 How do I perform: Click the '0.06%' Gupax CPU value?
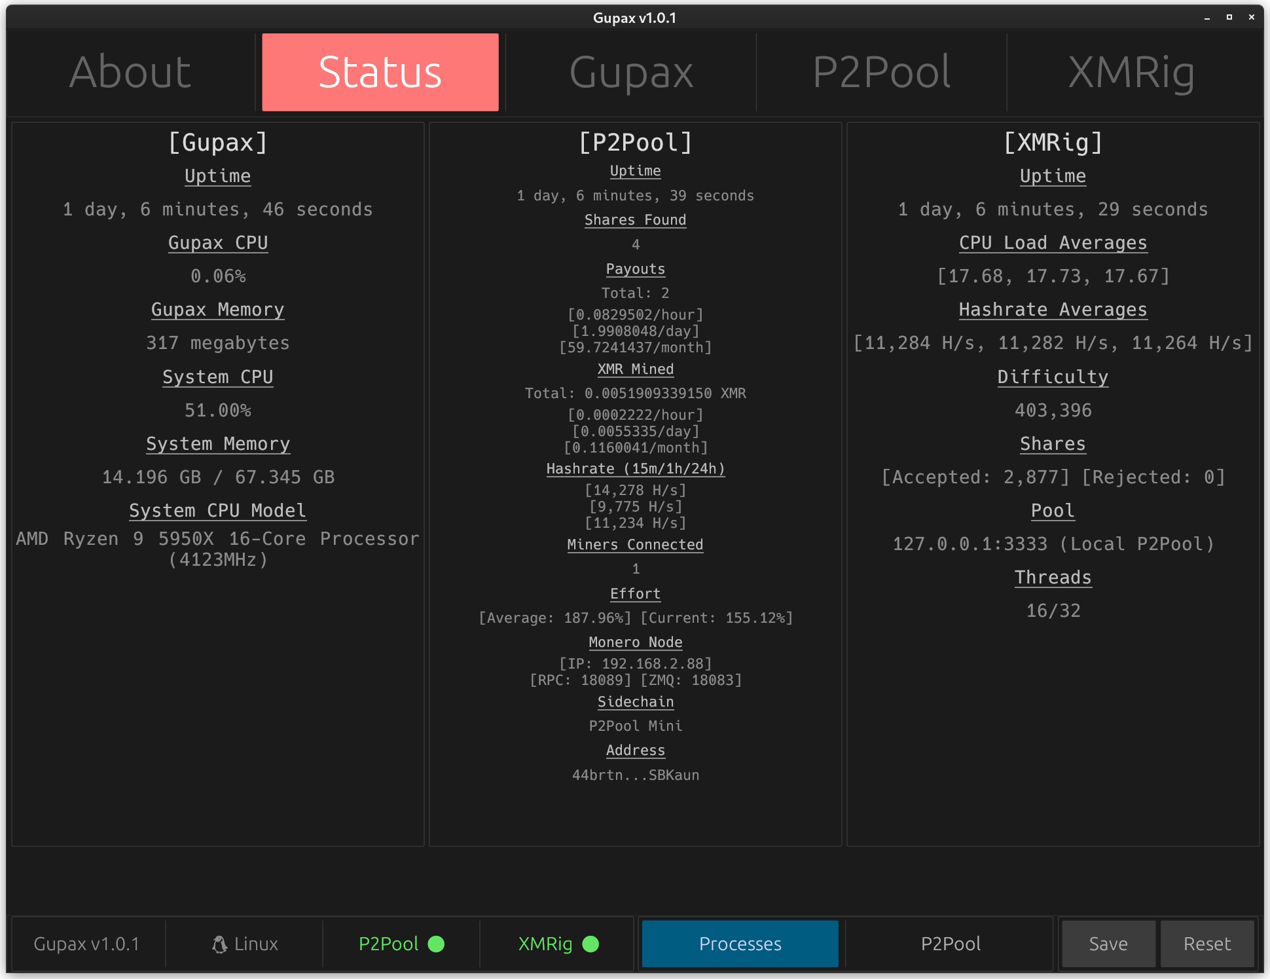click(218, 276)
